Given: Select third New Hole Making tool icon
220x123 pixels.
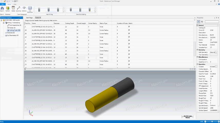Looking at the screenshot, I should tap(89, 9).
